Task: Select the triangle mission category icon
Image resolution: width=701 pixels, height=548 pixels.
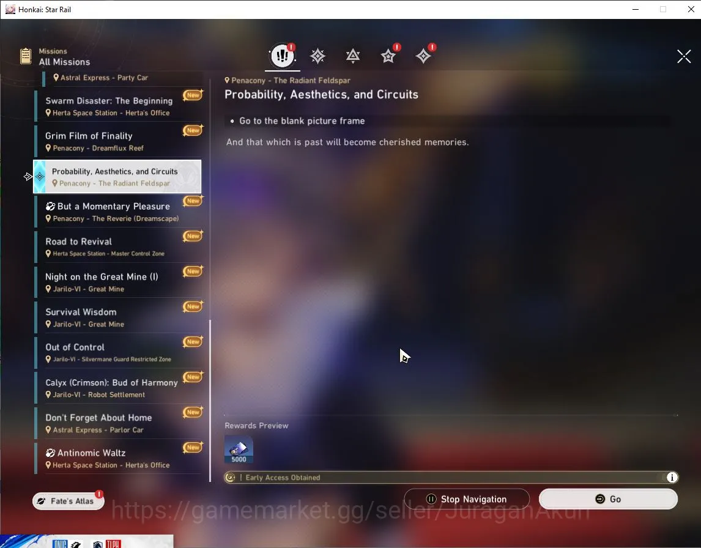Action: point(353,56)
